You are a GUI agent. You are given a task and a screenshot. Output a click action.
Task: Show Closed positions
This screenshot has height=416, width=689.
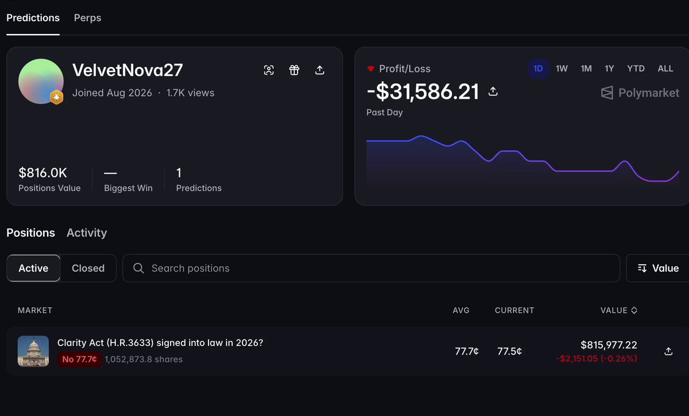click(x=88, y=268)
